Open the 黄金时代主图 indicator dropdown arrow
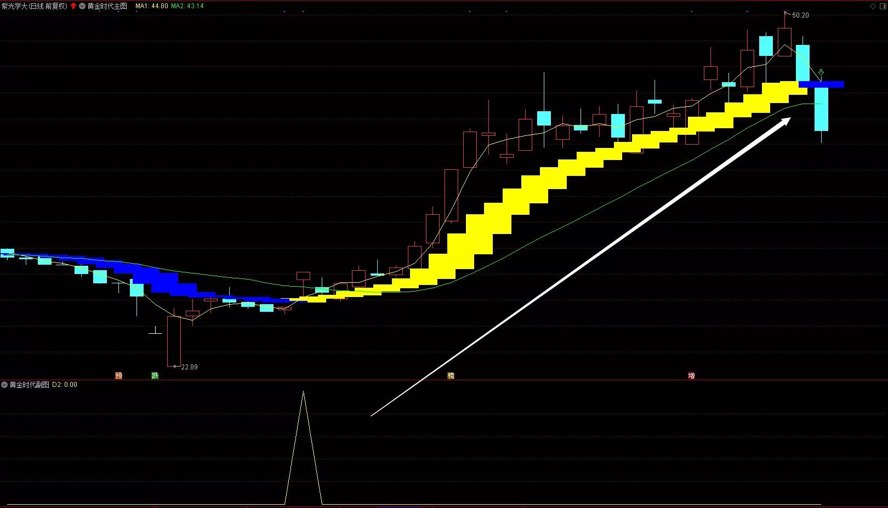 (82, 6)
